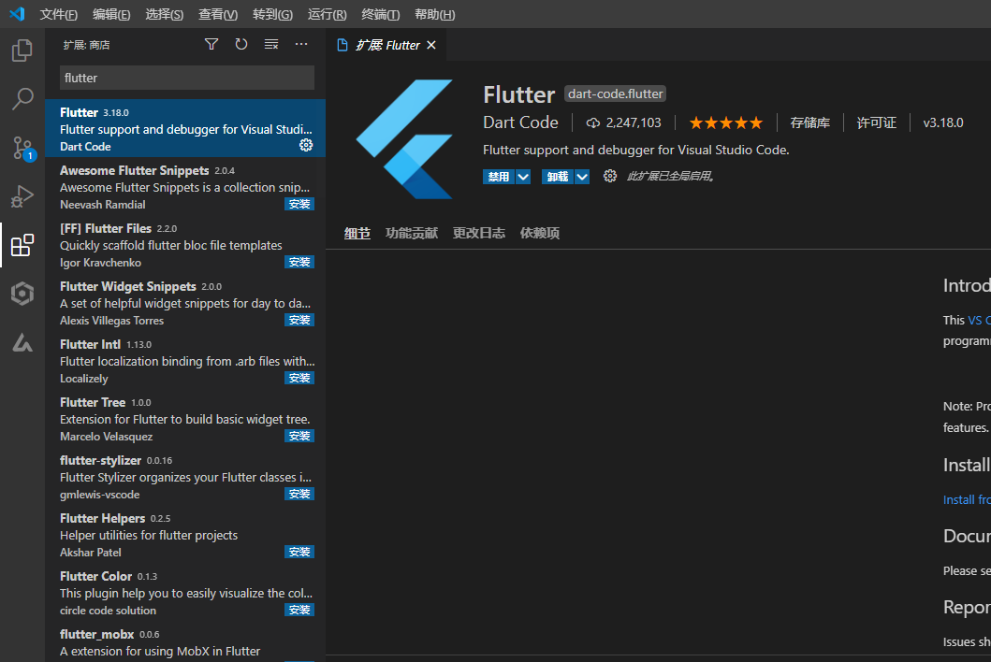Switch to the 细节 tab
The height and width of the screenshot is (662, 991).
click(357, 233)
